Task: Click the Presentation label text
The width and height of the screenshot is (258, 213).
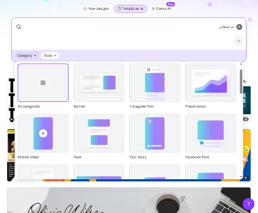Action: tap(196, 106)
